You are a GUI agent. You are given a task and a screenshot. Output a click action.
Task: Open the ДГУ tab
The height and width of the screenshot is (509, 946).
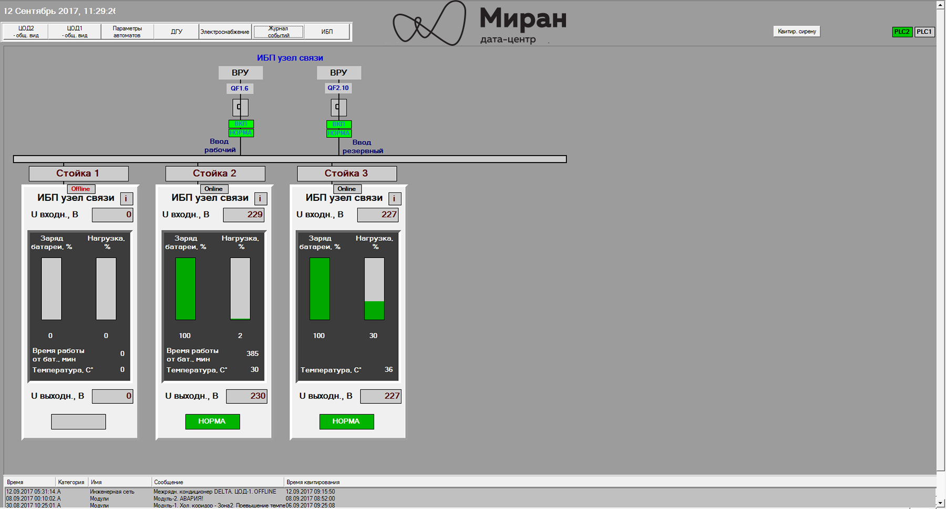click(176, 32)
